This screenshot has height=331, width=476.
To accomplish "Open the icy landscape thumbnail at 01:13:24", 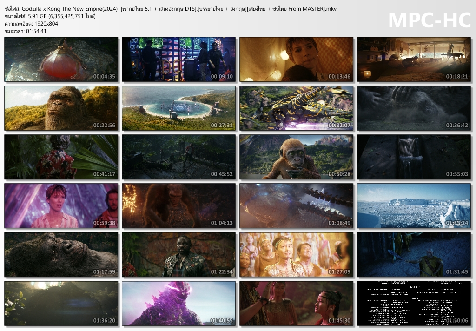I will 414,205.
